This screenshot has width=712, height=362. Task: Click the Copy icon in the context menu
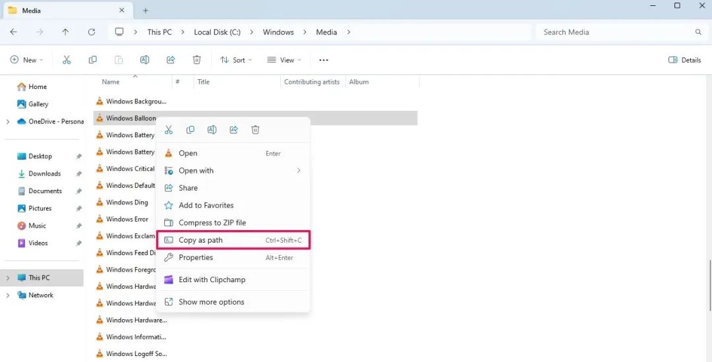pyautogui.click(x=191, y=130)
